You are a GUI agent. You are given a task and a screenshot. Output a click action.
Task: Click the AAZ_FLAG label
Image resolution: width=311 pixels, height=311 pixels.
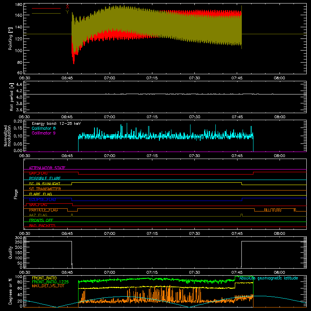click(x=38, y=215)
